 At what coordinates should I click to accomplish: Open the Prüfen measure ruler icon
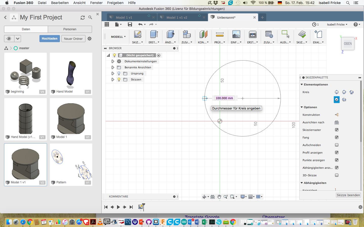tap(220, 35)
